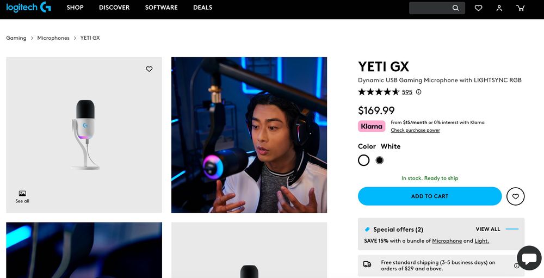Click 'In stock. Ready to ship' text

pyautogui.click(x=430, y=178)
